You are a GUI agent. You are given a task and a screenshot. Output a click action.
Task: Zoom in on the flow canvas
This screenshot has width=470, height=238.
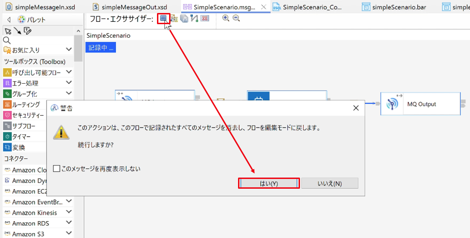(x=226, y=18)
